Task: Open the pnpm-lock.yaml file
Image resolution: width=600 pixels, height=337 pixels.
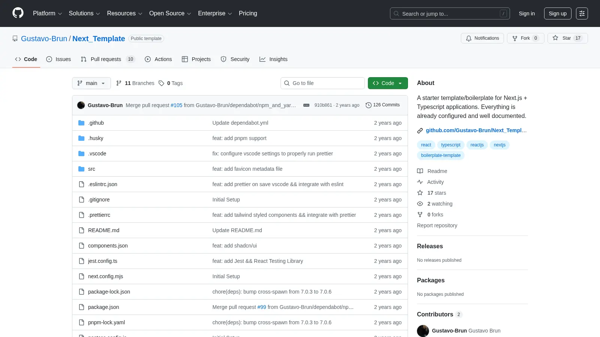Action: point(106,322)
